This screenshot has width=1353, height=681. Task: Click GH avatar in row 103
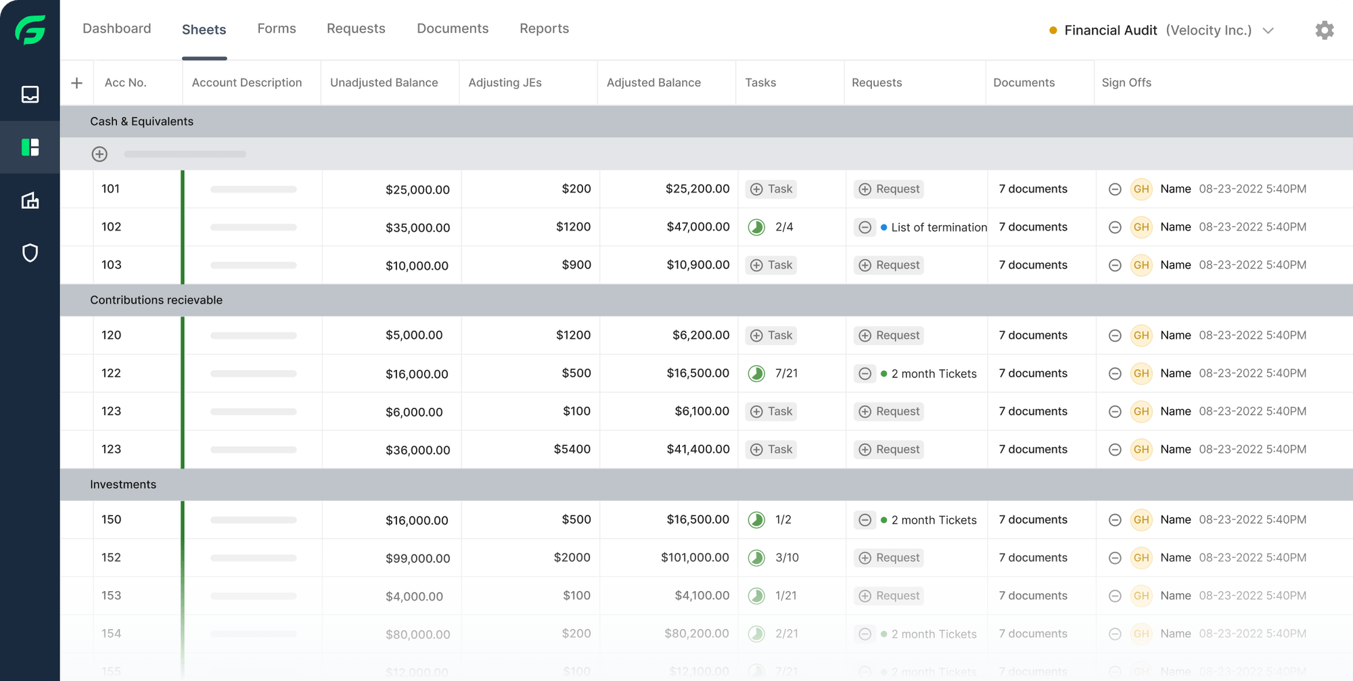[x=1141, y=265]
